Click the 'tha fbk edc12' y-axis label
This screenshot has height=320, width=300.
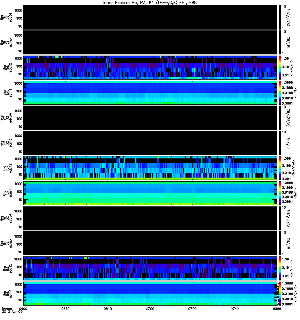tap(8, 68)
